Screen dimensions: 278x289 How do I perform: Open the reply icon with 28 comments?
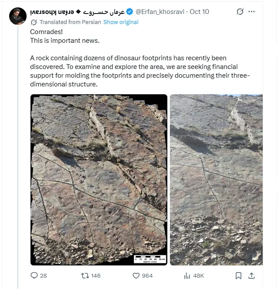(34, 275)
